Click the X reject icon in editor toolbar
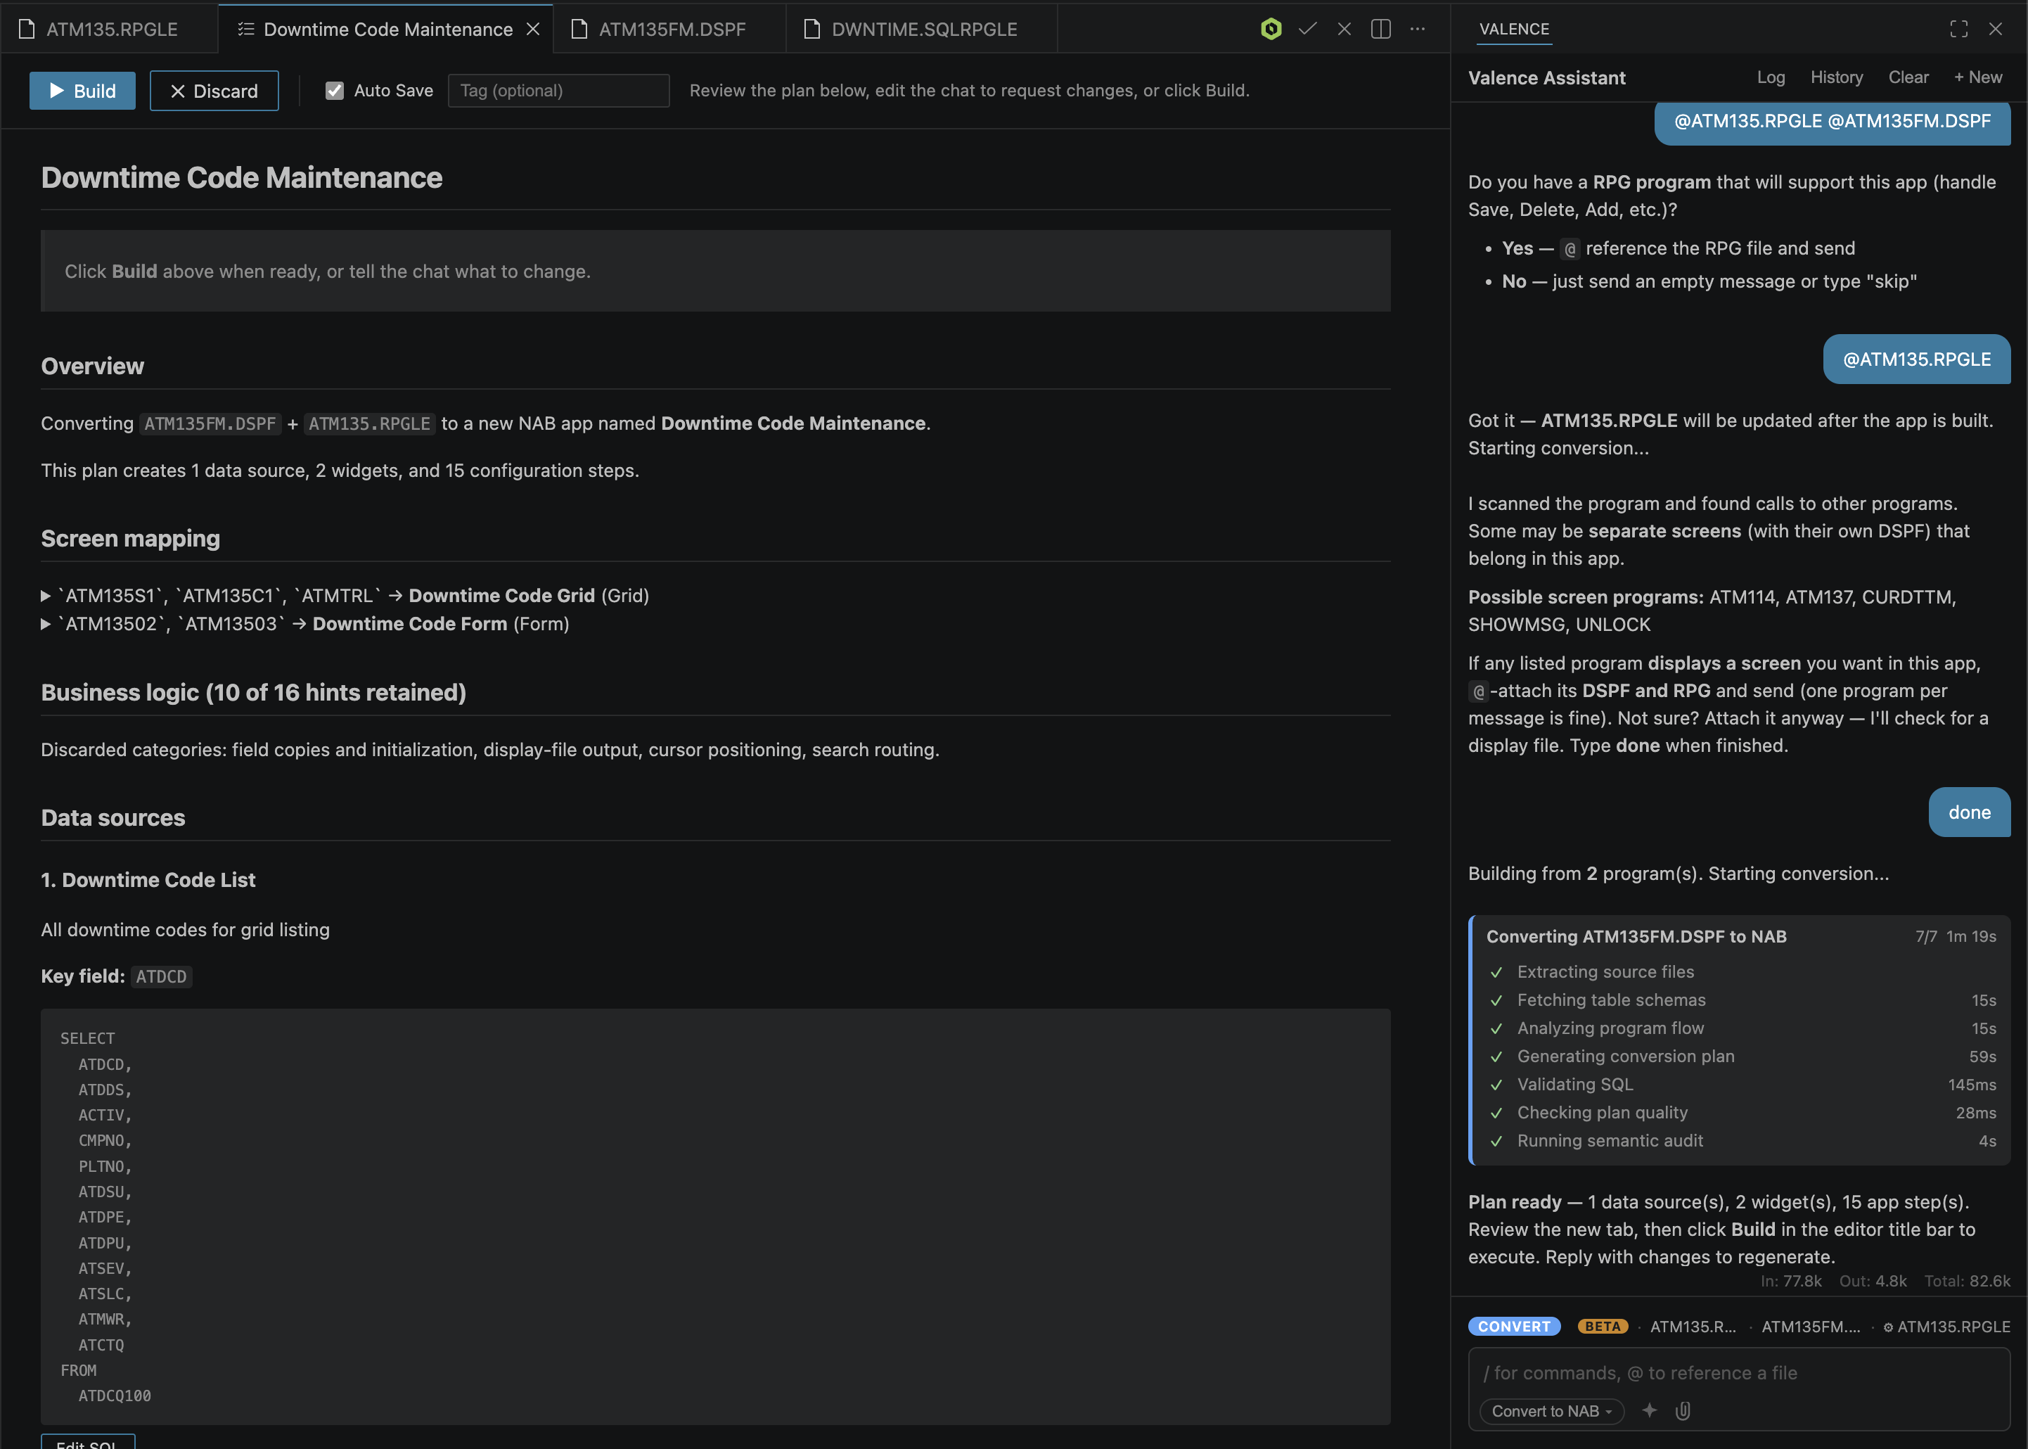The image size is (2028, 1449). pyautogui.click(x=1344, y=29)
